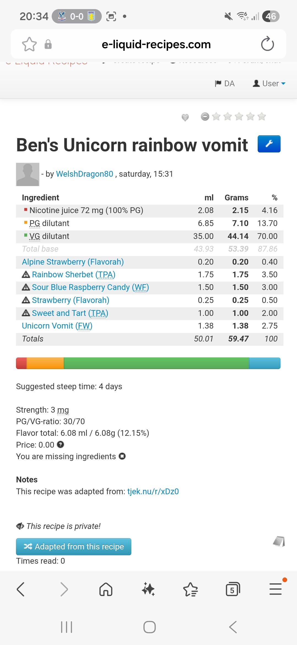Open the browser AI sparkle icon
The height and width of the screenshot is (645, 297).
click(x=148, y=589)
